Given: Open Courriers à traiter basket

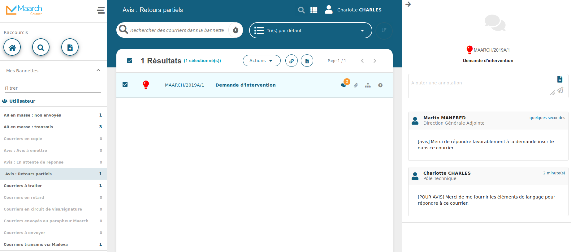Looking at the screenshot, I should (54, 186).
